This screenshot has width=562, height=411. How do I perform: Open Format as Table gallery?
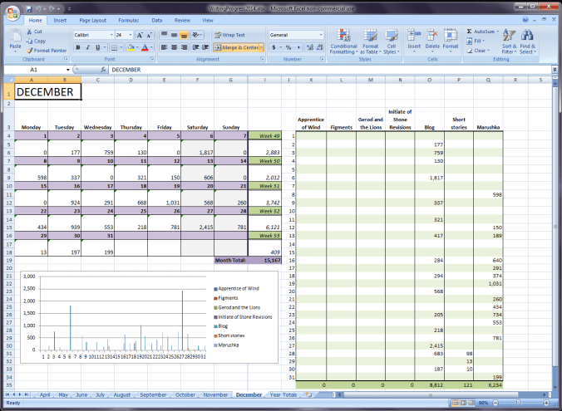[x=370, y=42]
